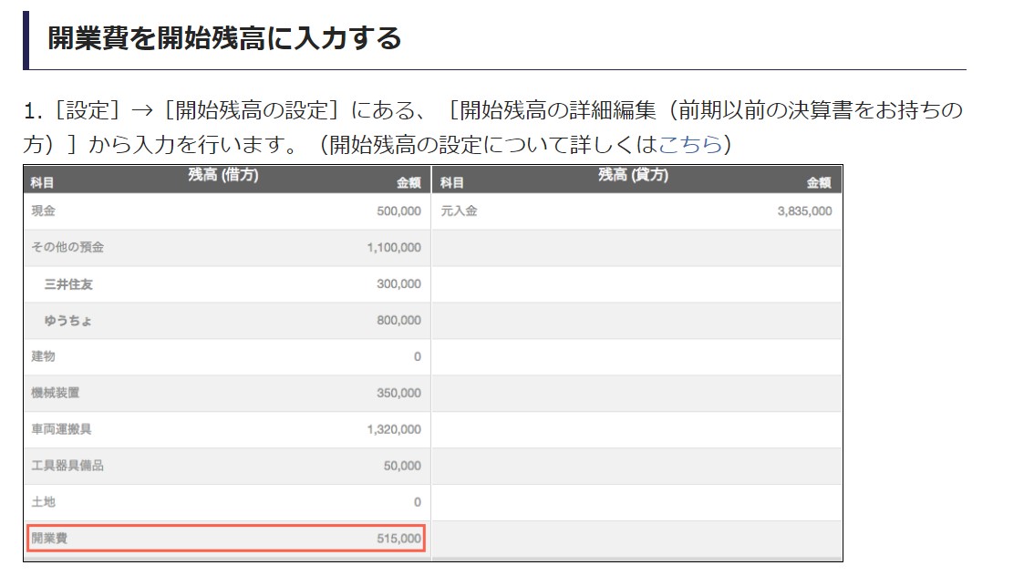The image size is (1024, 586).
Task: Open the こちら link for opening balance details
Action: [690, 144]
